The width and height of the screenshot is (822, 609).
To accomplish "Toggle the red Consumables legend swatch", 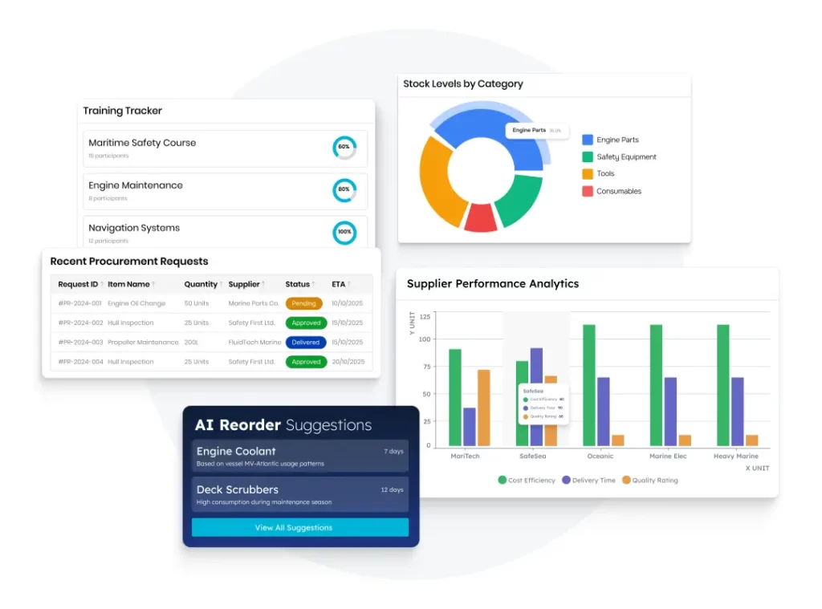I will (x=588, y=191).
